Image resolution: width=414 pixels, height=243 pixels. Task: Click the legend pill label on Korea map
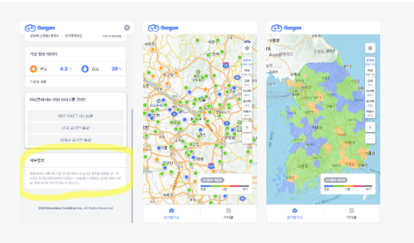(x=335, y=180)
